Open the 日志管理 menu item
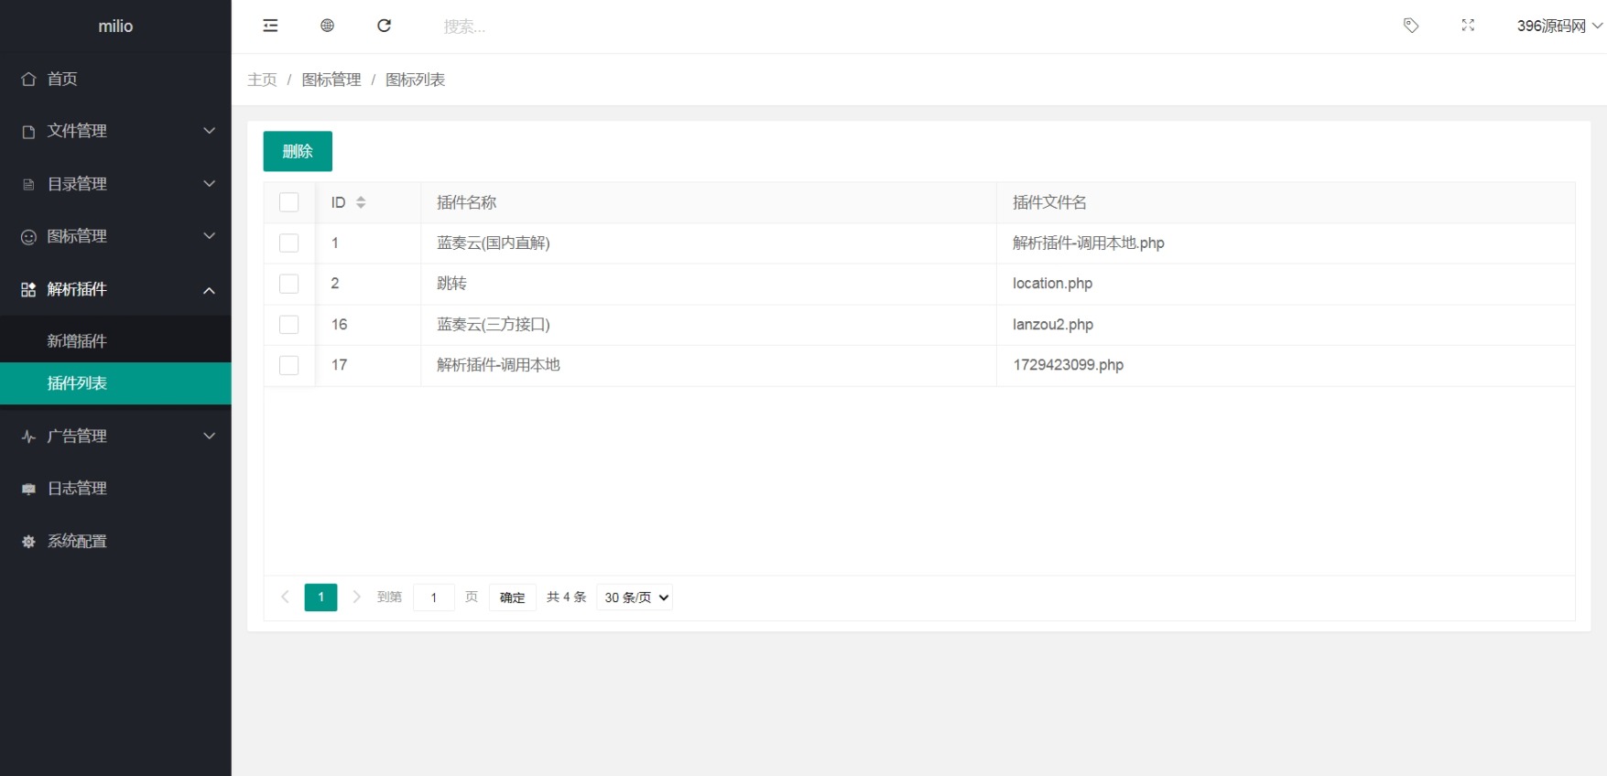1607x776 pixels. point(115,489)
